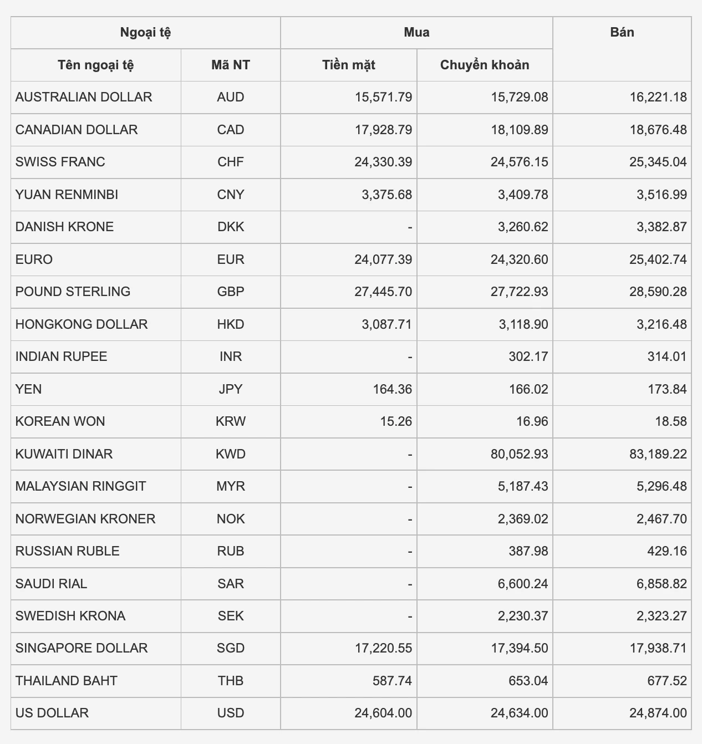
Task: Click EUR selling rate 25,402.74
Action: (x=658, y=259)
